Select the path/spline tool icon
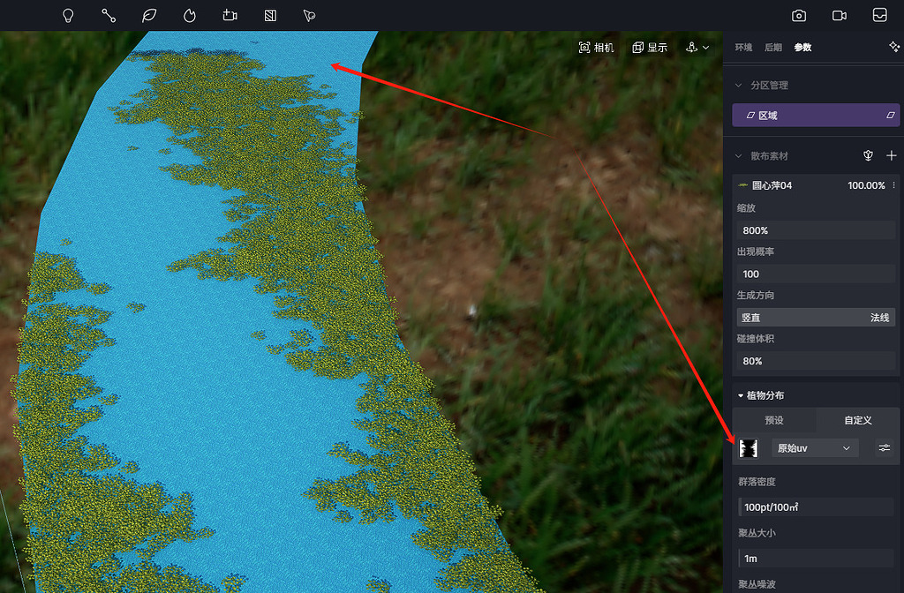This screenshot has width=904, height=593. click(x=109, y=15)
